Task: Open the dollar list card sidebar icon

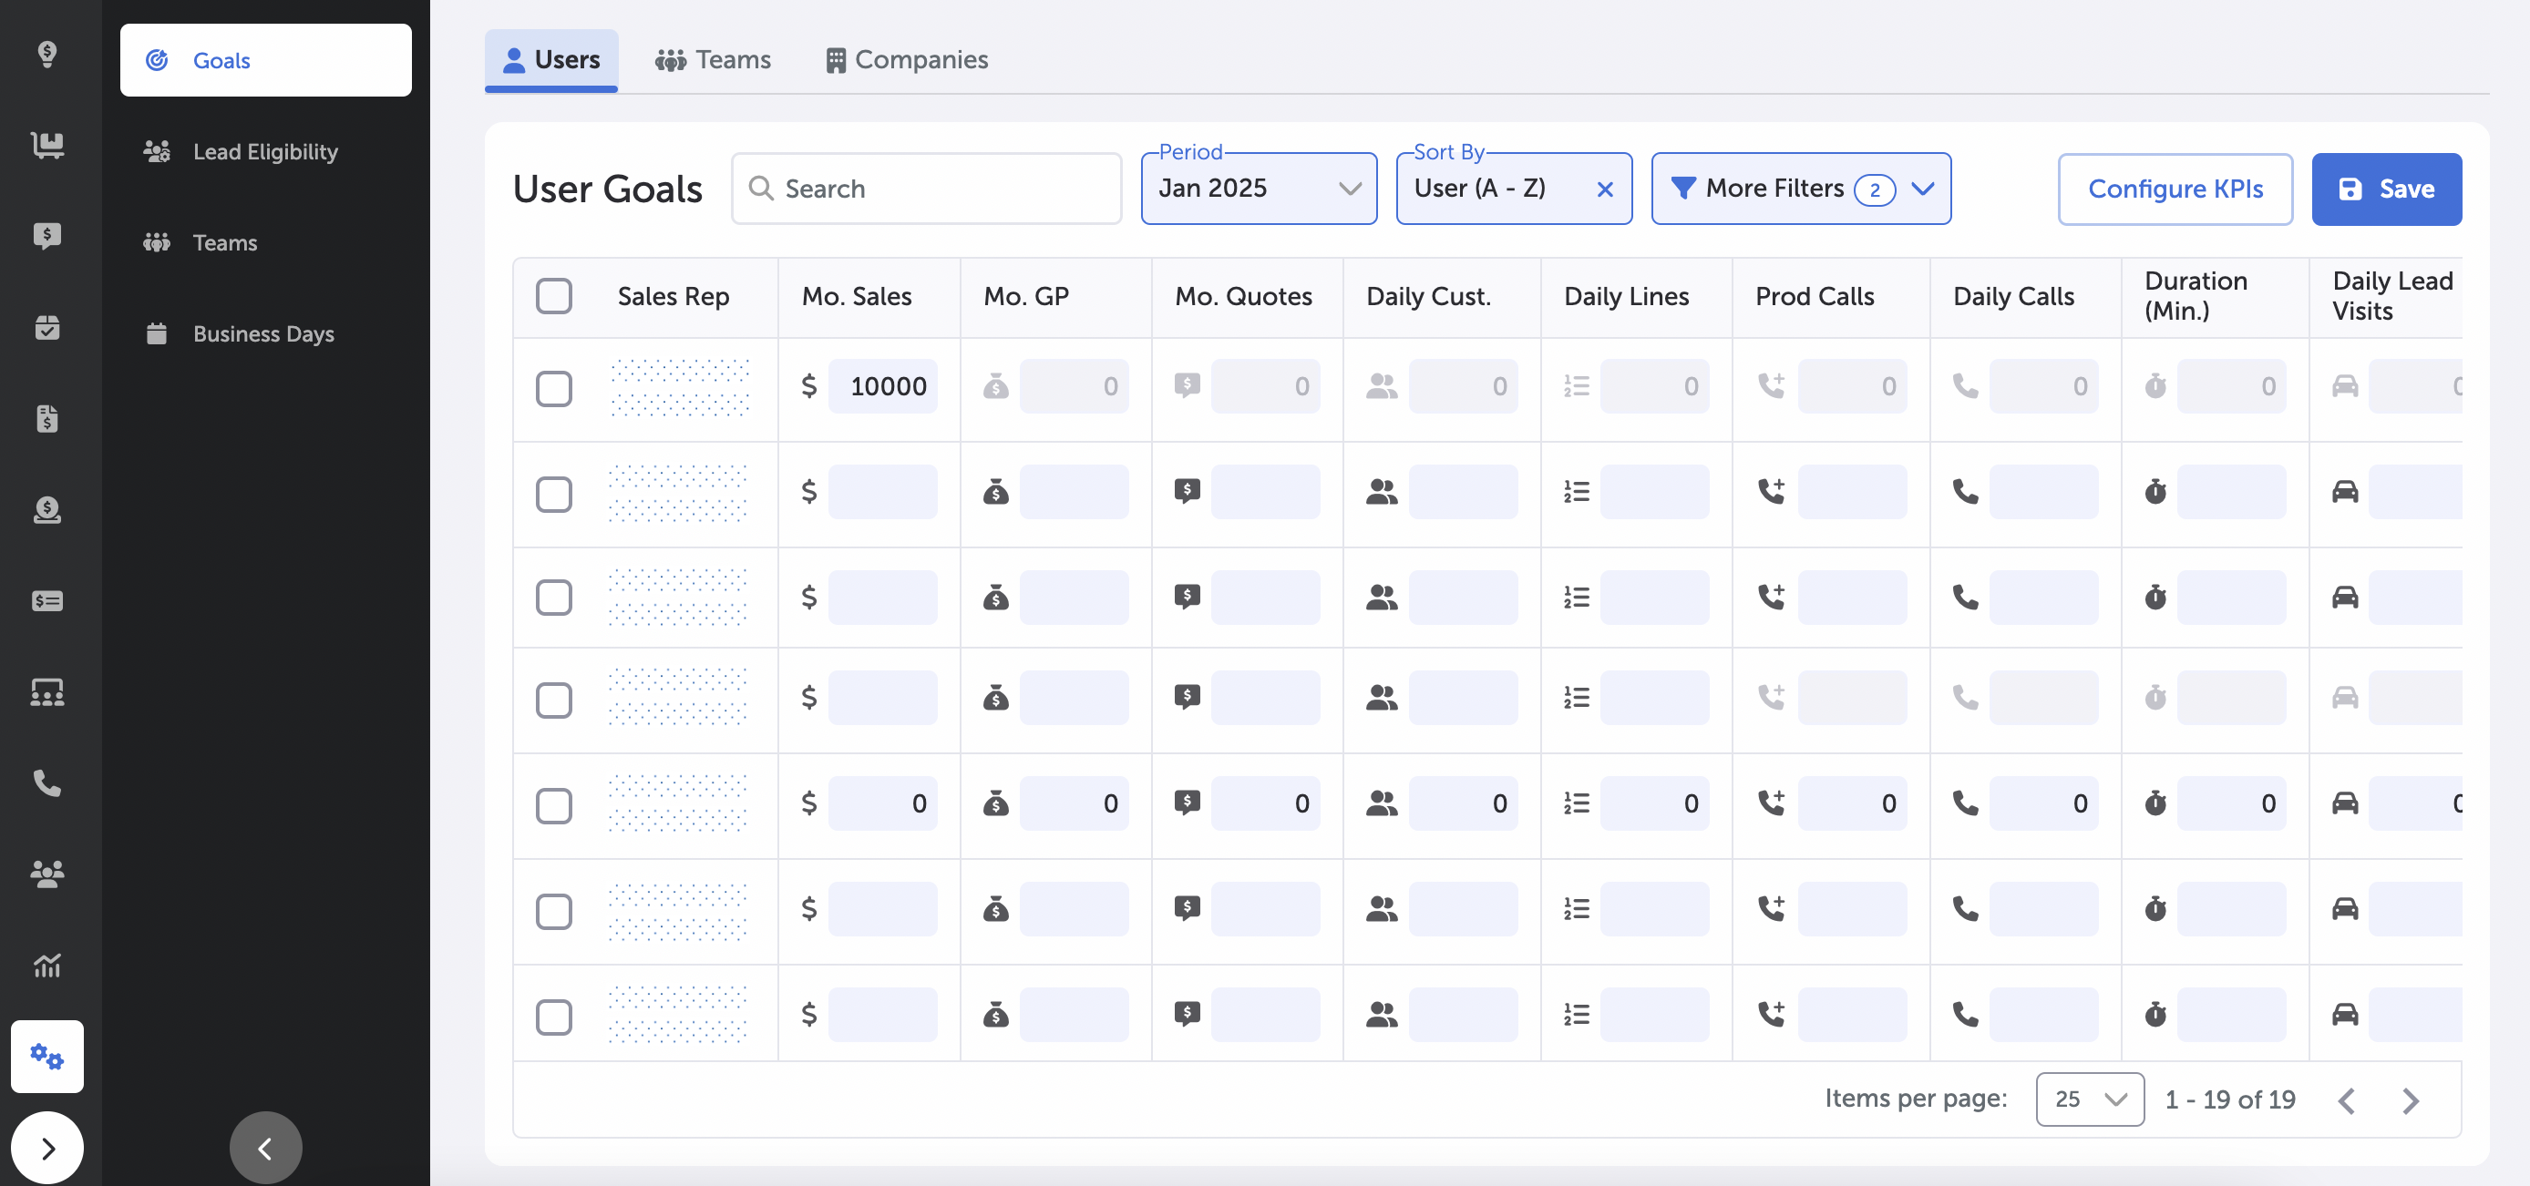Action: click(x=47, y=601)
